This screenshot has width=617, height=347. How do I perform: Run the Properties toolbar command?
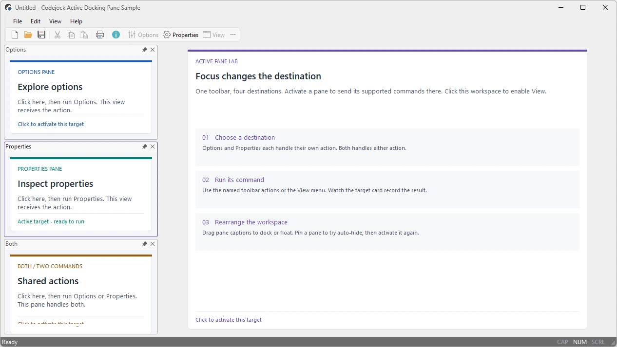click(181, 35)
